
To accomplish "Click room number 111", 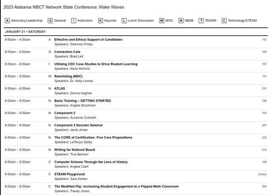I will point(264,76).
